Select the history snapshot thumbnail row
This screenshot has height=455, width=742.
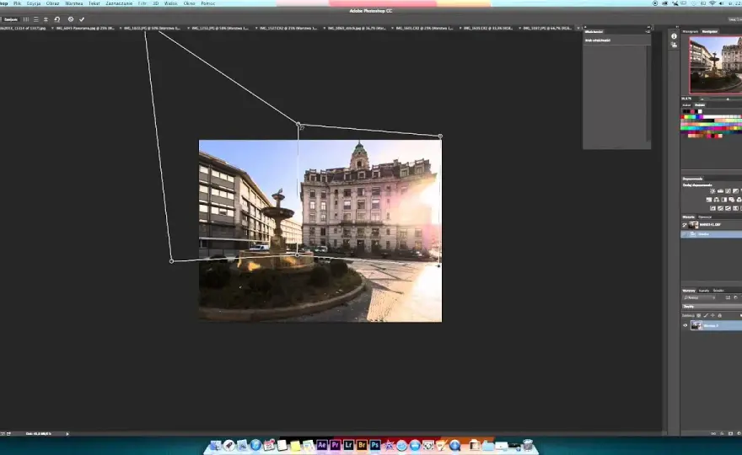712,225
